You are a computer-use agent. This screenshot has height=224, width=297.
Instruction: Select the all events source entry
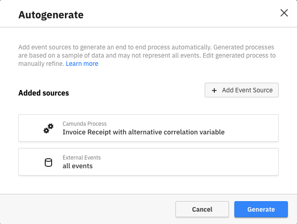coord(148,162)
